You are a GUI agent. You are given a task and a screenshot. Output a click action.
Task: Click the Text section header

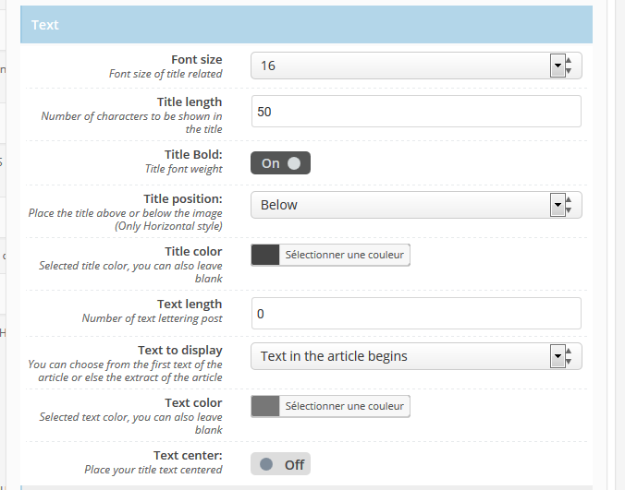pyautogui.click(x=306, y=25)
